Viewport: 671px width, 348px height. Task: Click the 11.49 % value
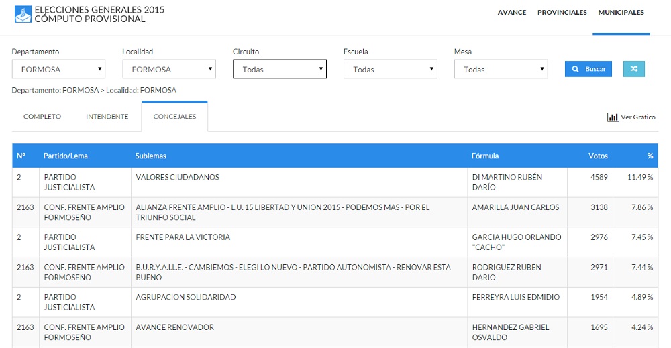tap(640, 177)
